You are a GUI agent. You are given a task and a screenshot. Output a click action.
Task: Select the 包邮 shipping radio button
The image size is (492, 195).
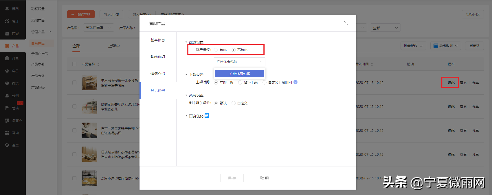click(216, 50)
